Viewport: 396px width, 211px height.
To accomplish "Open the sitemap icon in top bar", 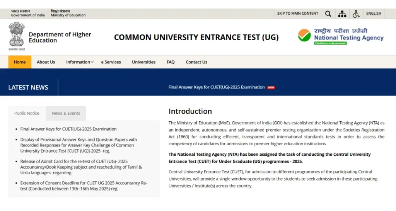I will pyautogui.click(x=342, y=14).
